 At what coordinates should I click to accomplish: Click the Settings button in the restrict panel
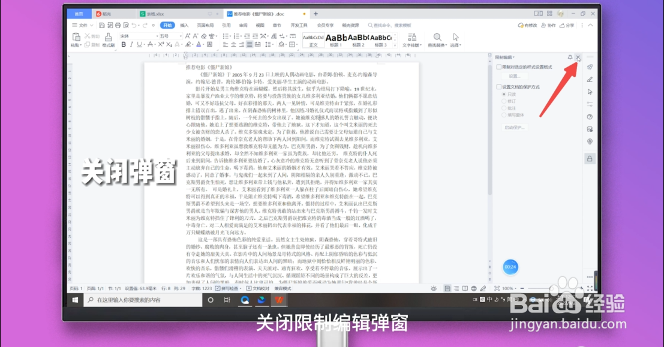click(x=514, y=76)
